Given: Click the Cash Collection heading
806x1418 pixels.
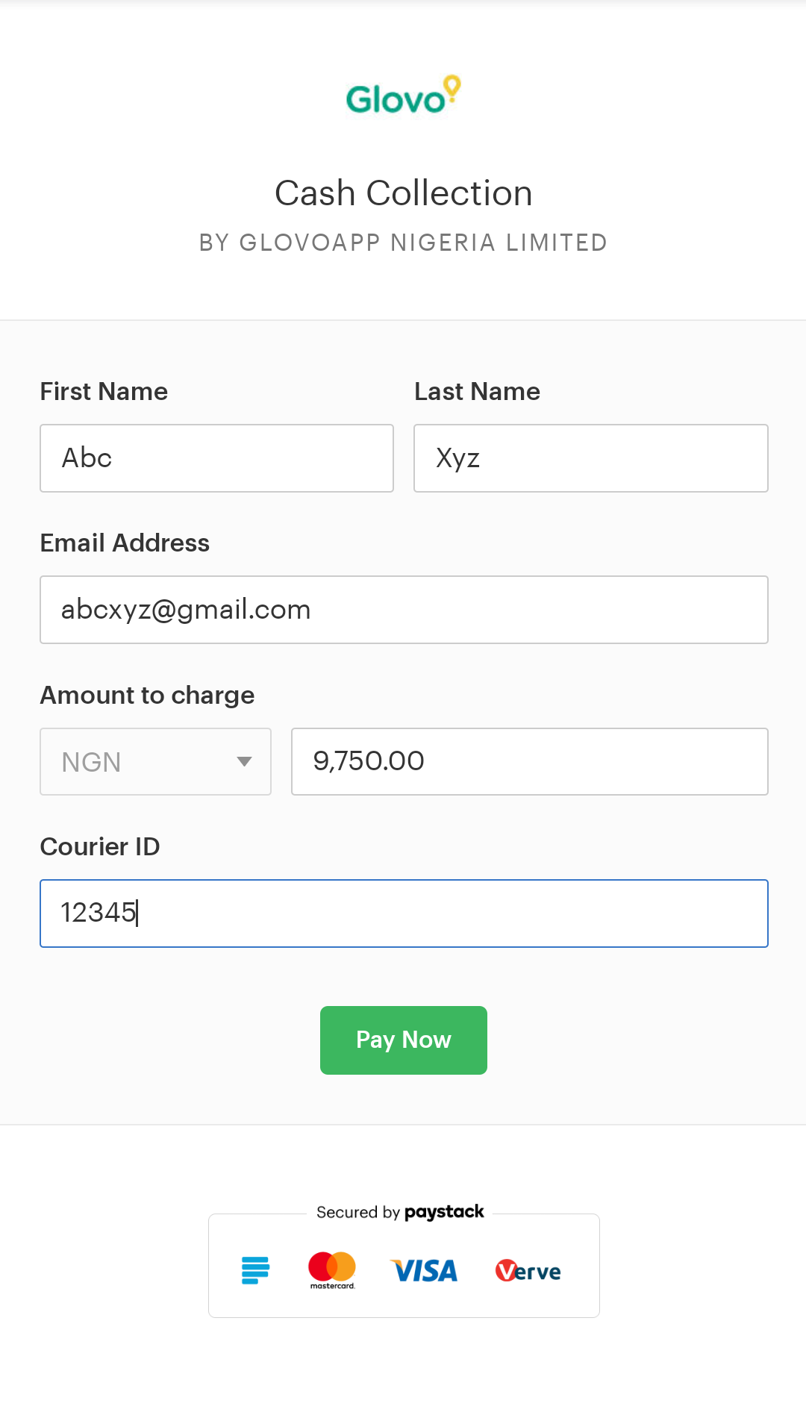Looking at the screenshot, I should [404, 193].
